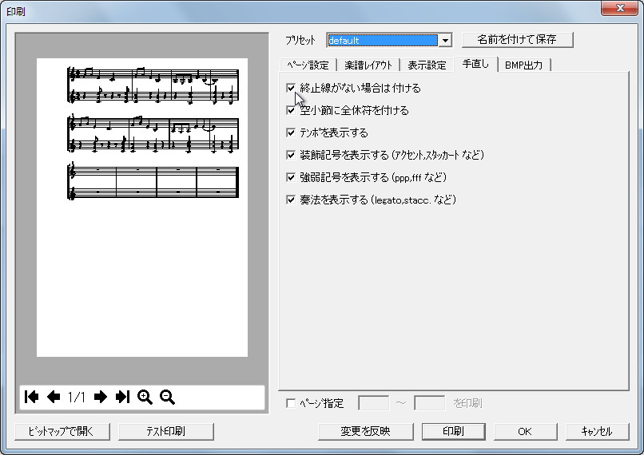644x455 pixels.
Task: Confirm with OK button
Action: (525, 431)
